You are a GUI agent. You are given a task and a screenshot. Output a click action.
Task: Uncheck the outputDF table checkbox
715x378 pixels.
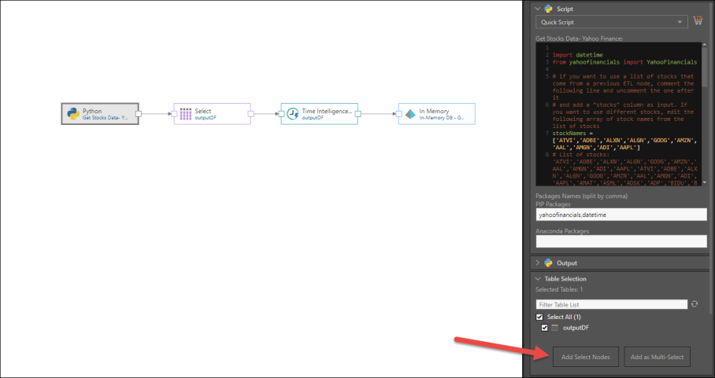pos(544,328)
